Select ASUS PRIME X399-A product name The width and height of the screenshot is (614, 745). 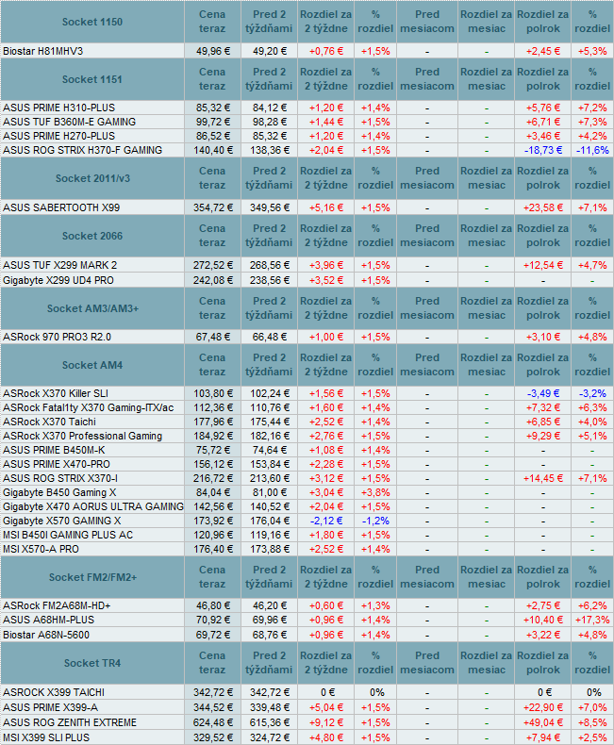coord(50,708)
